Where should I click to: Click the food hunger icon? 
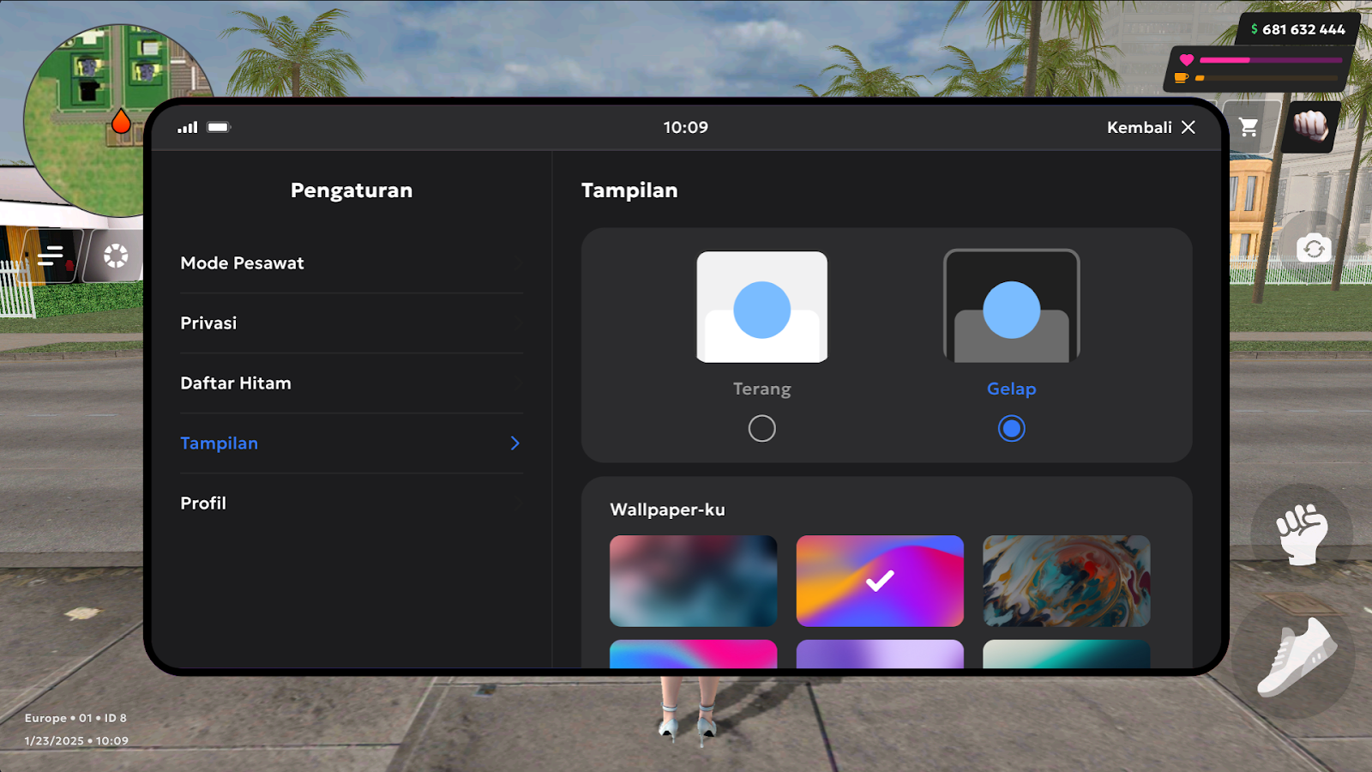pos(1182,78)
